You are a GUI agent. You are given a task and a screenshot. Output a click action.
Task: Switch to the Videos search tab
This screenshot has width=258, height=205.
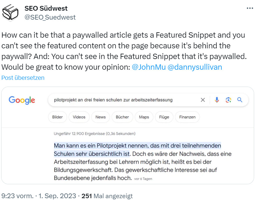(79, 117)
